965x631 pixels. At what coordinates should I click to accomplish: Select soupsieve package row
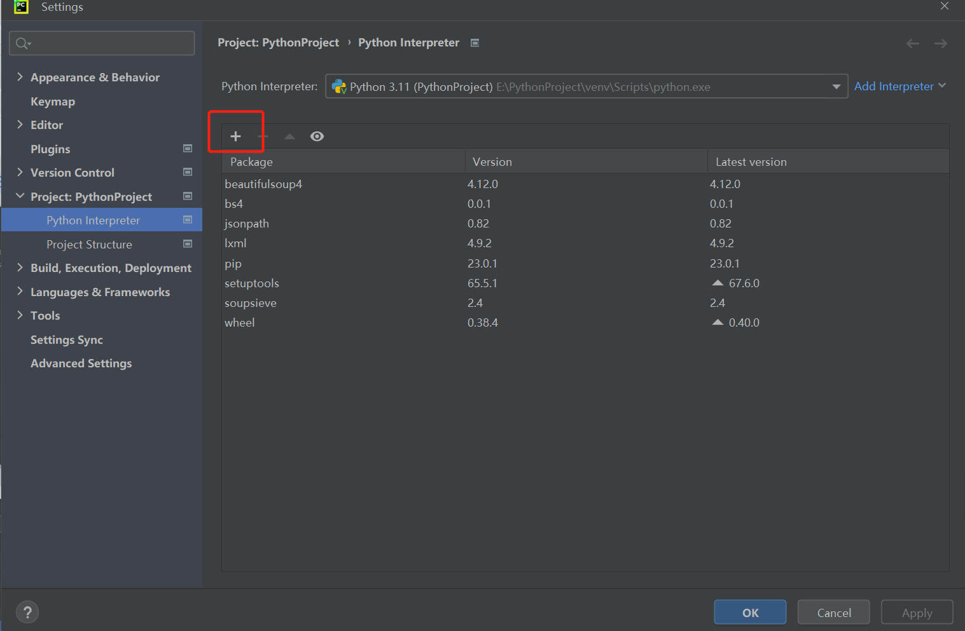[x=585, y=302]
